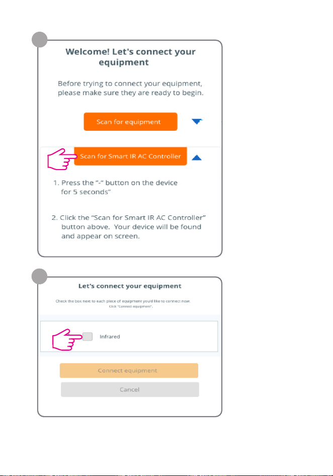The image size is (333, 476).
Task: Click the Infrared row's white card area
Action: pyautogui.click(x=129, y=336)
